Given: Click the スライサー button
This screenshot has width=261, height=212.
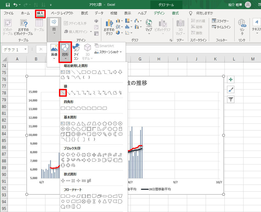Looking at the screenshot, I should (x=220, y=21).
